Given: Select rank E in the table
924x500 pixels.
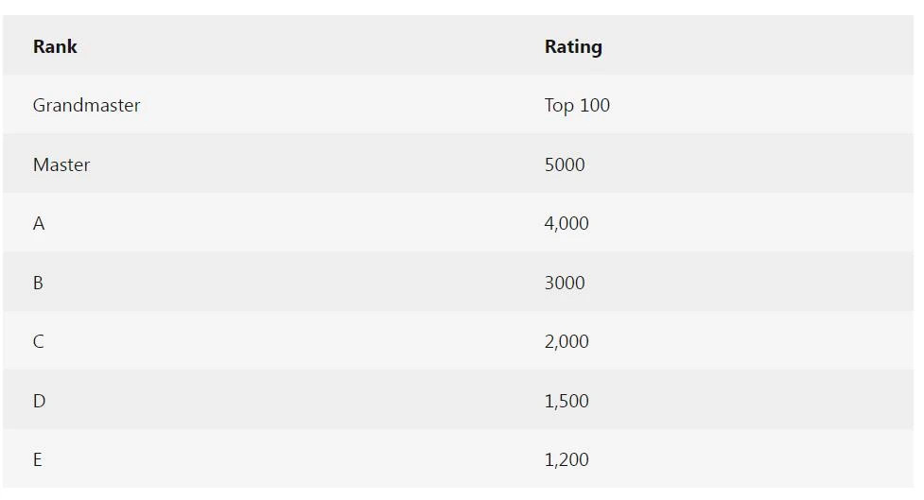Looking at the screenshot, I should (x=38, y=459).
